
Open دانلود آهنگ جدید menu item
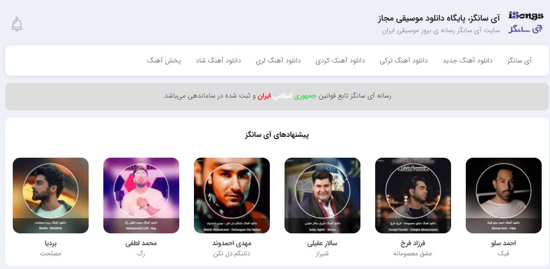[468, 61]
